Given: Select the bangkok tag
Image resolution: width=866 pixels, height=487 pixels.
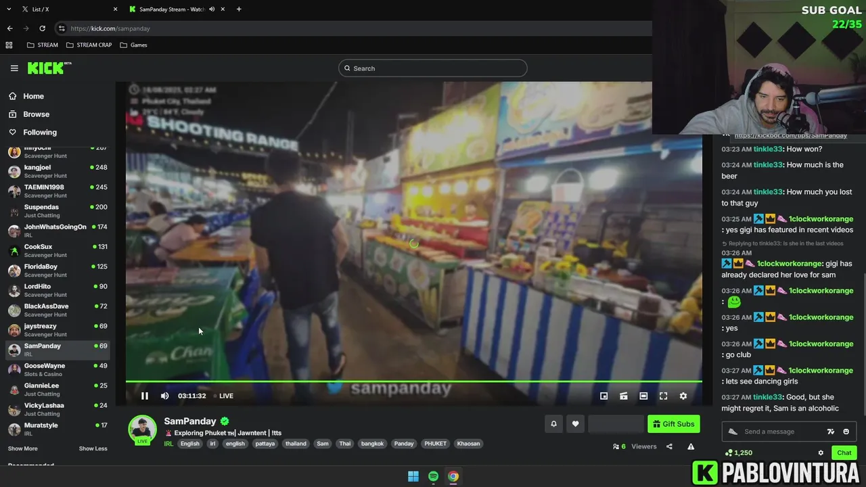Looking at the screenshot, I should tap(372, 444).
